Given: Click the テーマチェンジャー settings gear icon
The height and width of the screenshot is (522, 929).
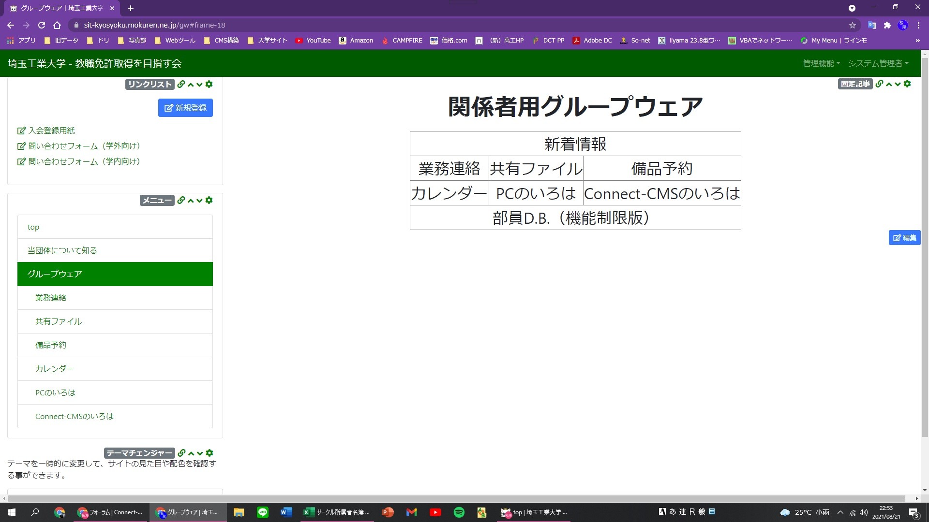Looking at the screenshot, I should (x=209, y=452).
